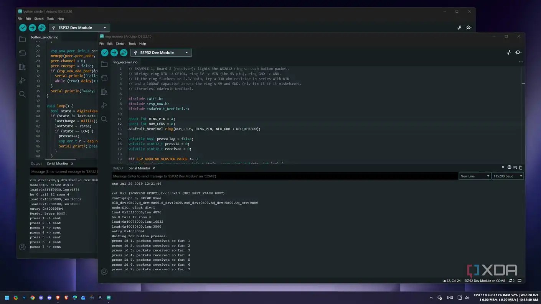Open the New Line line-ending dropdown
Viewport: 541px width, 304px height.
[475, 176]
